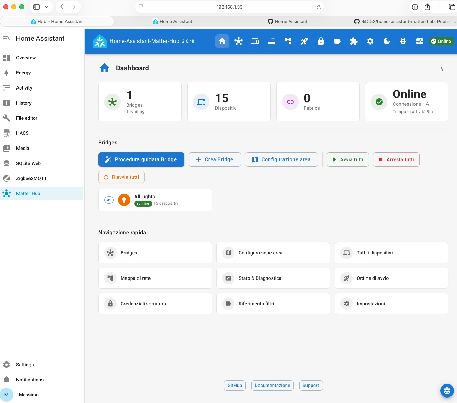Click the green Online status badge
457x403 pixels.
click(x=441, y=41)
